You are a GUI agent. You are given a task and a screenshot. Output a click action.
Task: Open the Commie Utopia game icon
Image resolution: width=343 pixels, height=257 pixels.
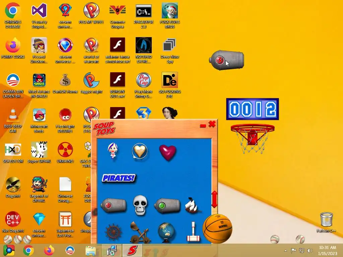118,16
